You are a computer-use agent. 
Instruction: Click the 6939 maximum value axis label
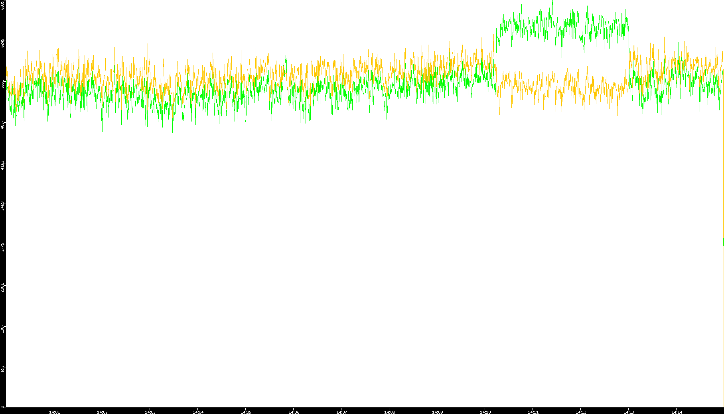(x=2, y=5)
